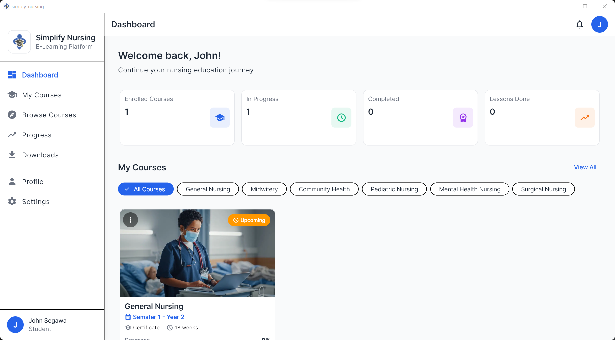Open the user avatar in header

point(599,25)
